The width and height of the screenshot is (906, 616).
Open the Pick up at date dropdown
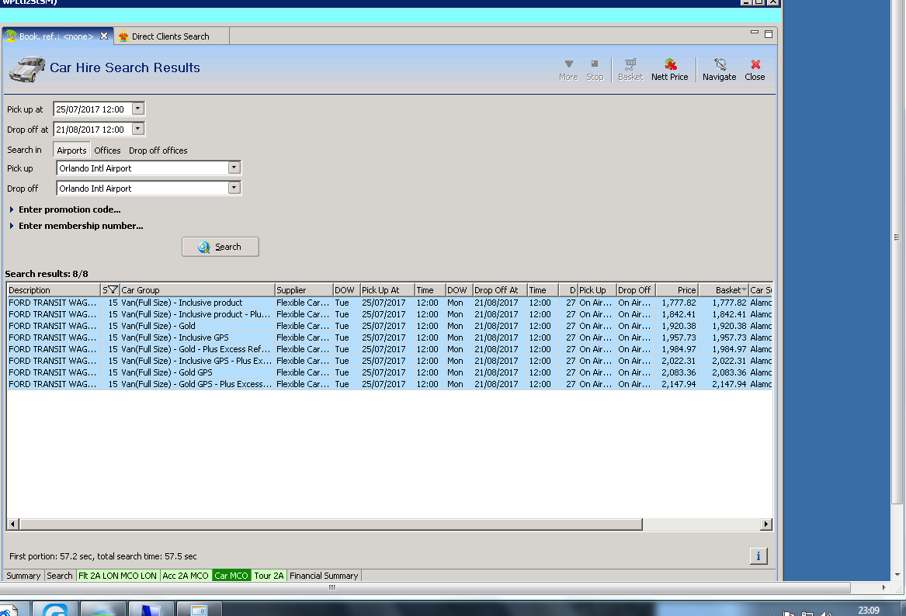(x=138, y=109)
